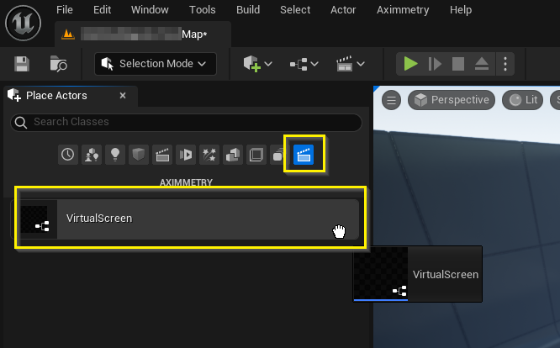Viewport: 560px width, 348px height.
Task: Click the quick add actor cube icon
Action: (x=251, y=64)
